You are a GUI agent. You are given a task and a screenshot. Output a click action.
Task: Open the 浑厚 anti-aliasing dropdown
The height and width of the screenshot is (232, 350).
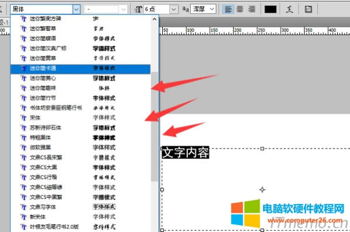(212, 9)
